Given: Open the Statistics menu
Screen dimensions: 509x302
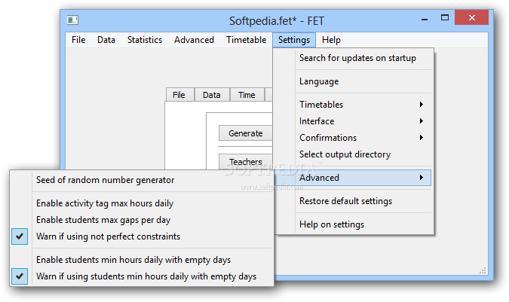Looking at the screenshot, I should (x=145, y=40).
